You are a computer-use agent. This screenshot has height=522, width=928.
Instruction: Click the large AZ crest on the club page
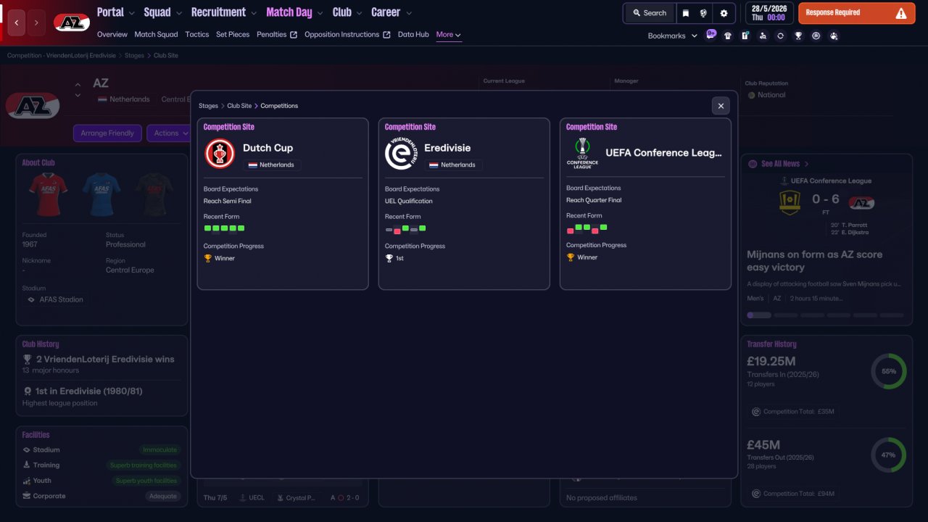click(33, 106)
